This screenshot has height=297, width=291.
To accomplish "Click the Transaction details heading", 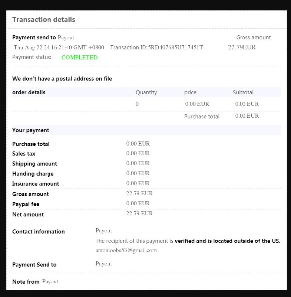I will (44, 20).
